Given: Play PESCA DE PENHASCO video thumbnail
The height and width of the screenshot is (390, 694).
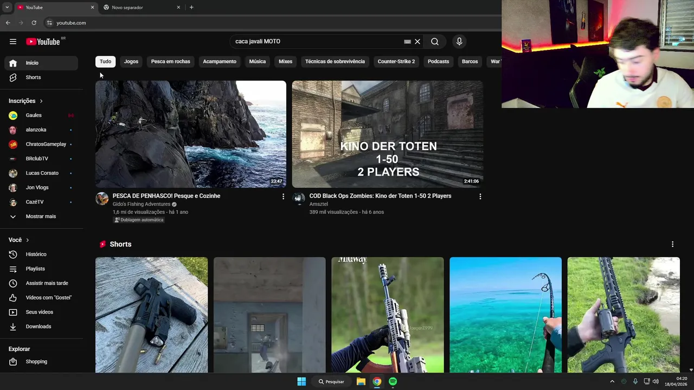Looking at the screenshot, I should pyautogui.click(x=191, y=134).
